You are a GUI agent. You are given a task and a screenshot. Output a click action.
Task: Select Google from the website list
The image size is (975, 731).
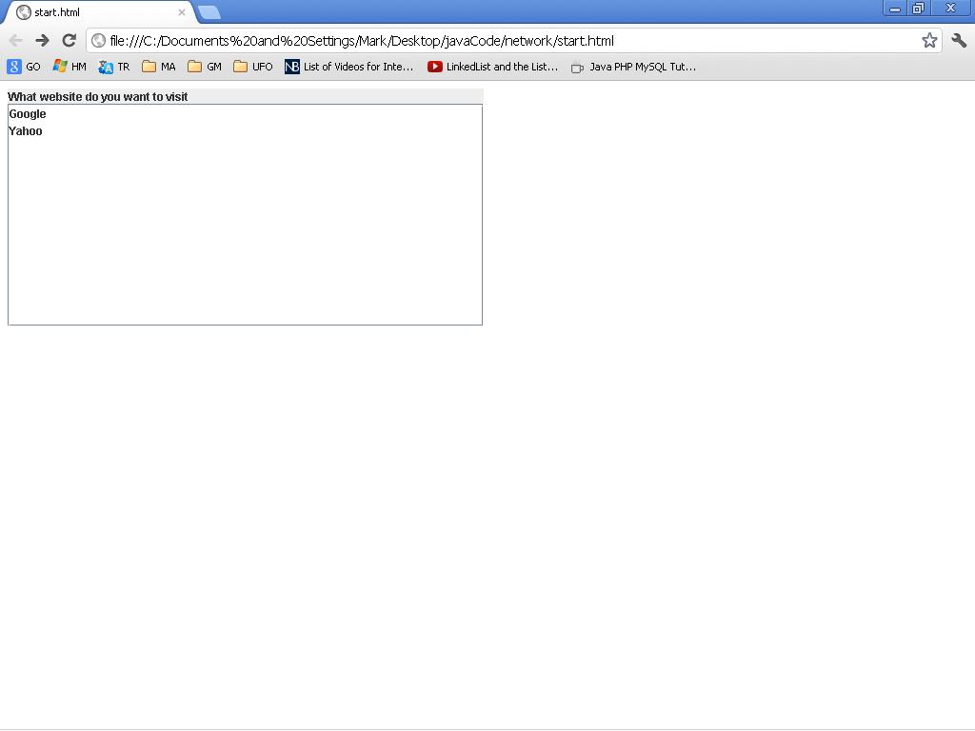point(28,113)
